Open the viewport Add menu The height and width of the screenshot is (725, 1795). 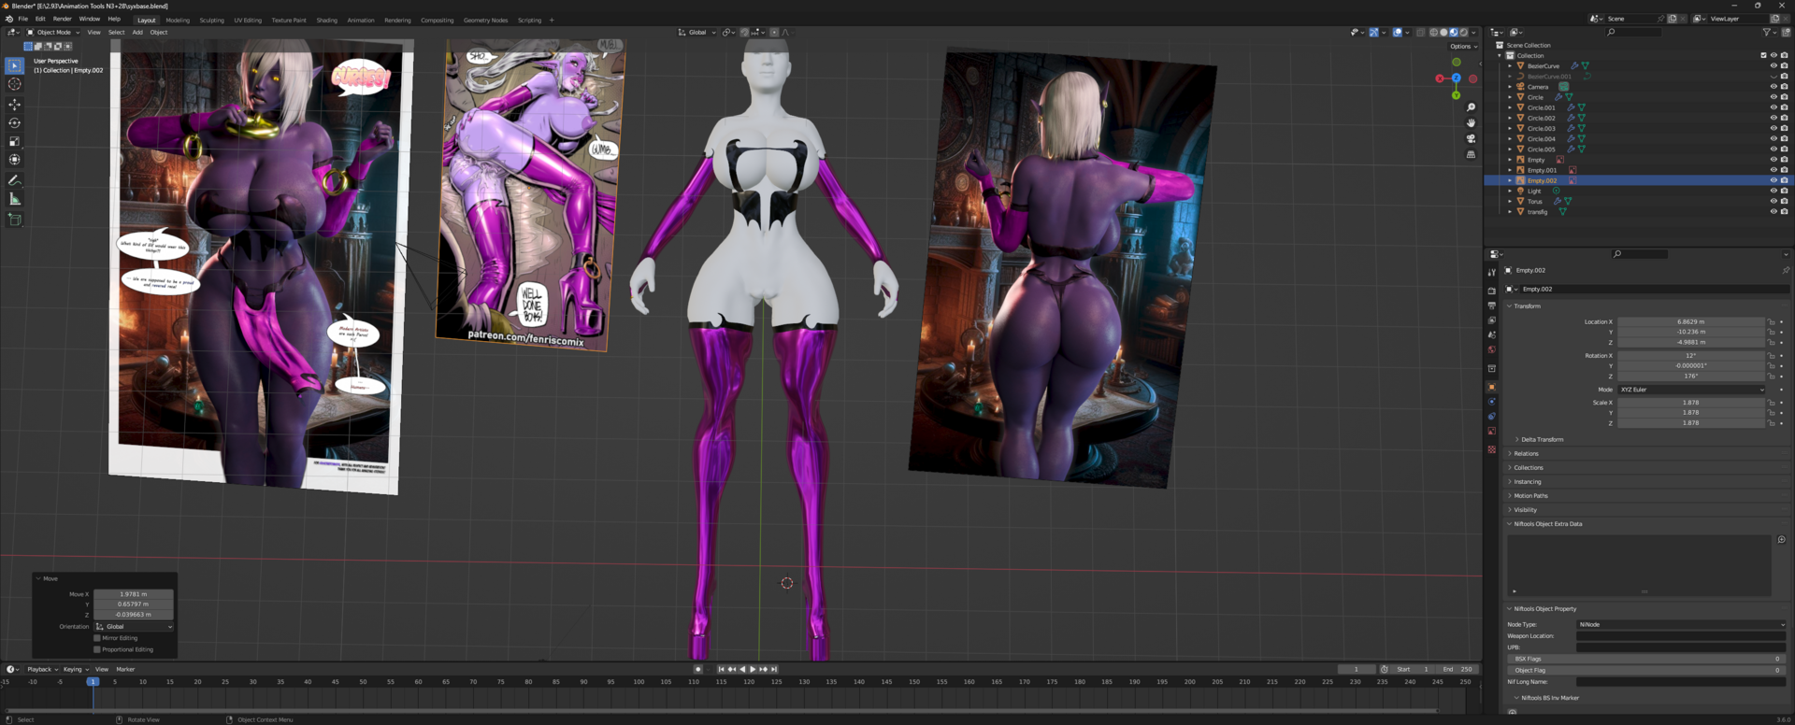(137, 32)
